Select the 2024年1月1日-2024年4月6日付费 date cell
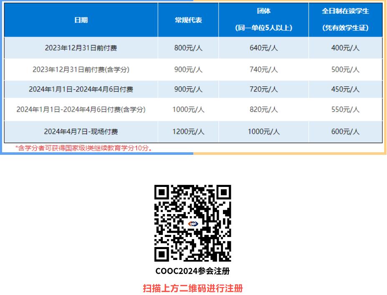This screenshot has width=387, height=295. point(81,89)
